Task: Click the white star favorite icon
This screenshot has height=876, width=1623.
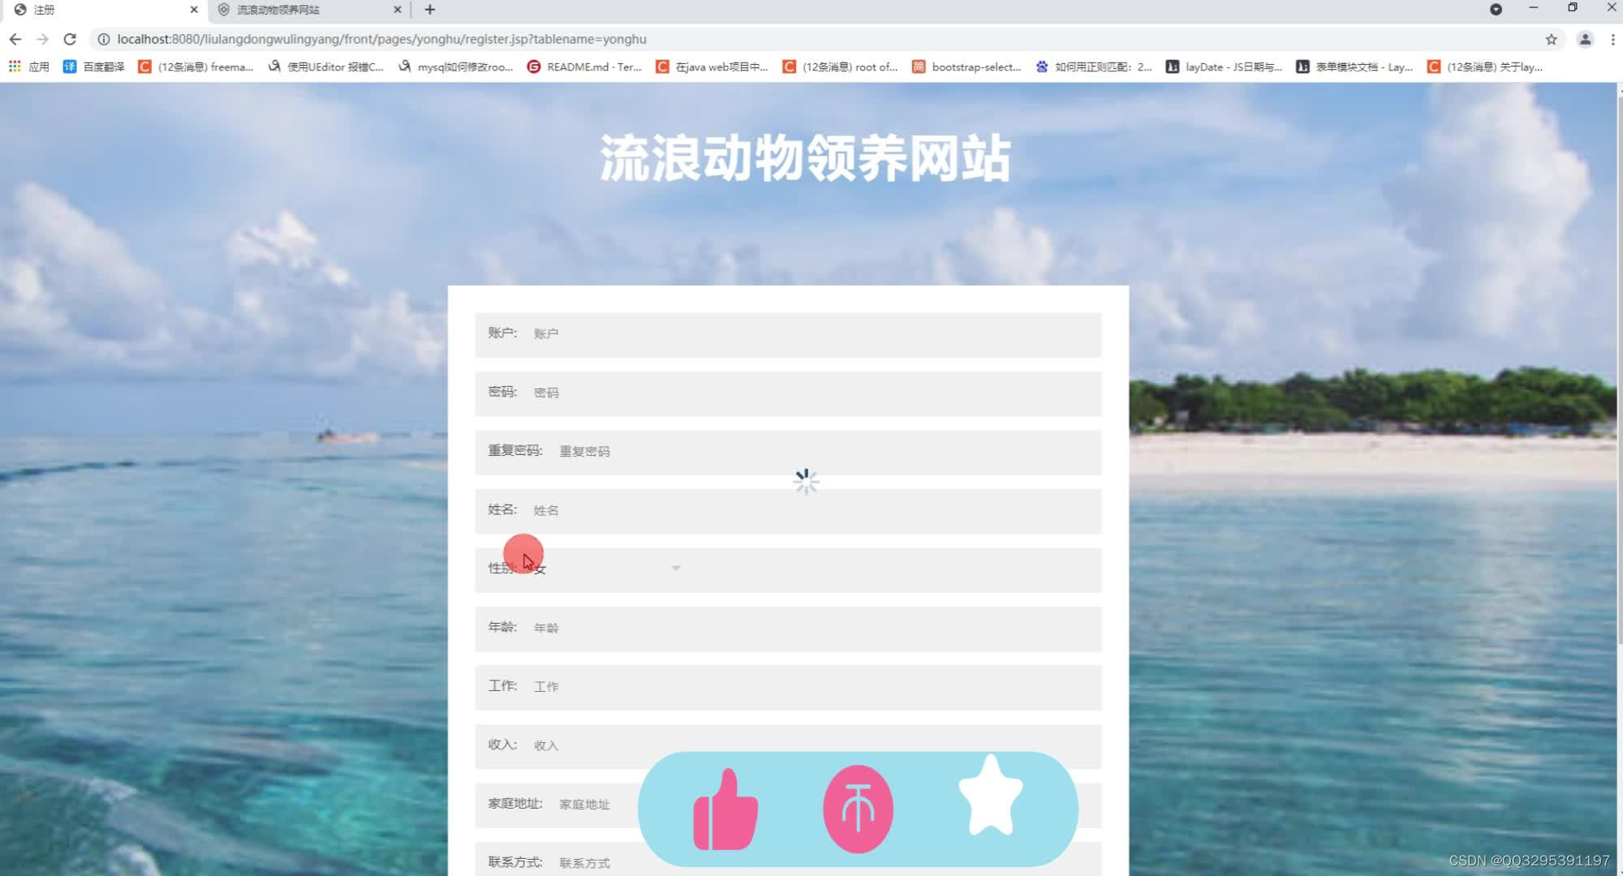Action: (x=991, y=796)
